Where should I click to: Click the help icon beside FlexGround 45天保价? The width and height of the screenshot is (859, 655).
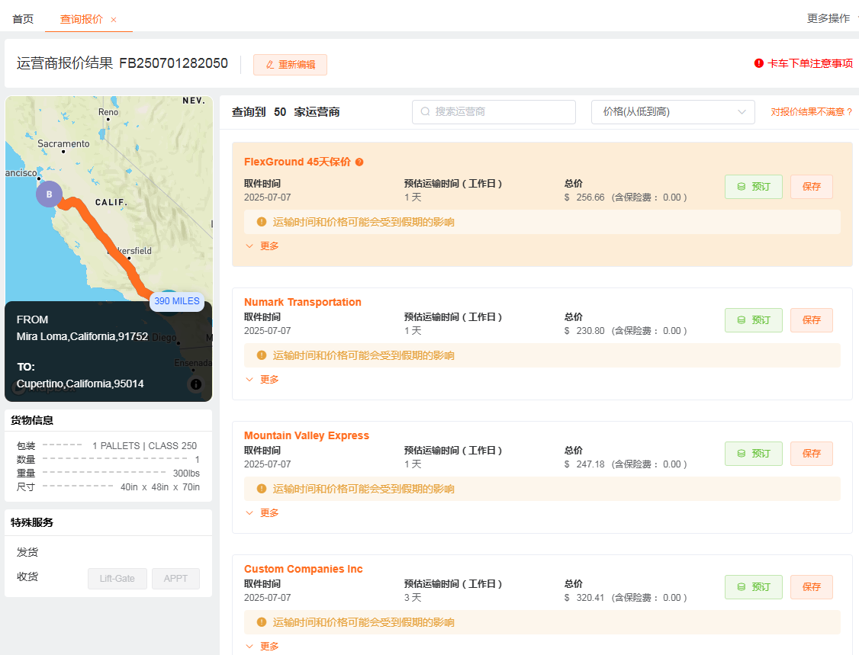click(359, 162)
